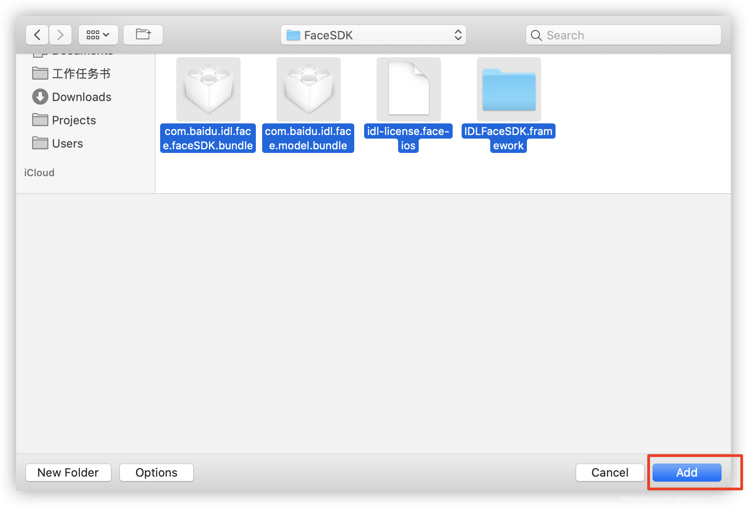Click the FaceSDK folder icon in path popup
The height and width of the screenshot is (507, 747).
click(293, 35)
